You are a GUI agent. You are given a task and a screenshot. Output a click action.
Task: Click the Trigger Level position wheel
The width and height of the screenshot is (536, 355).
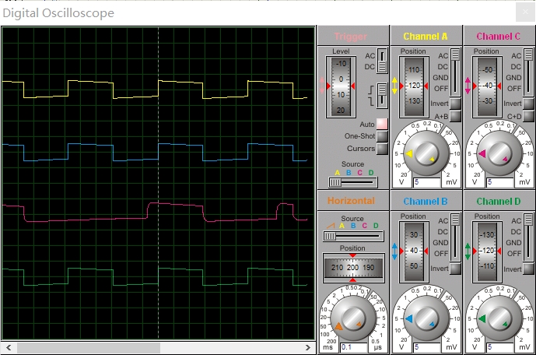click(x=341, y=86)
